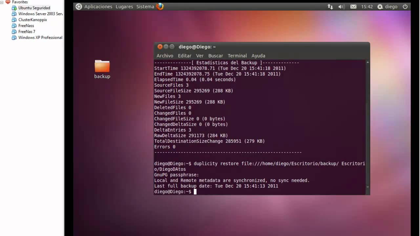Open the Aplicaciones menu
The height and width of the screenshot is (236, 420).
click(98, 7)
